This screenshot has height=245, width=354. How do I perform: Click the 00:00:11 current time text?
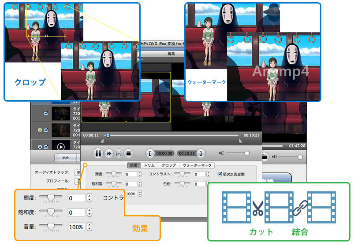91,135
